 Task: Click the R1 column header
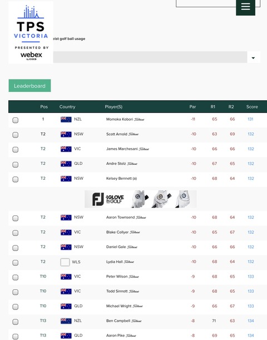pos(213,107)
